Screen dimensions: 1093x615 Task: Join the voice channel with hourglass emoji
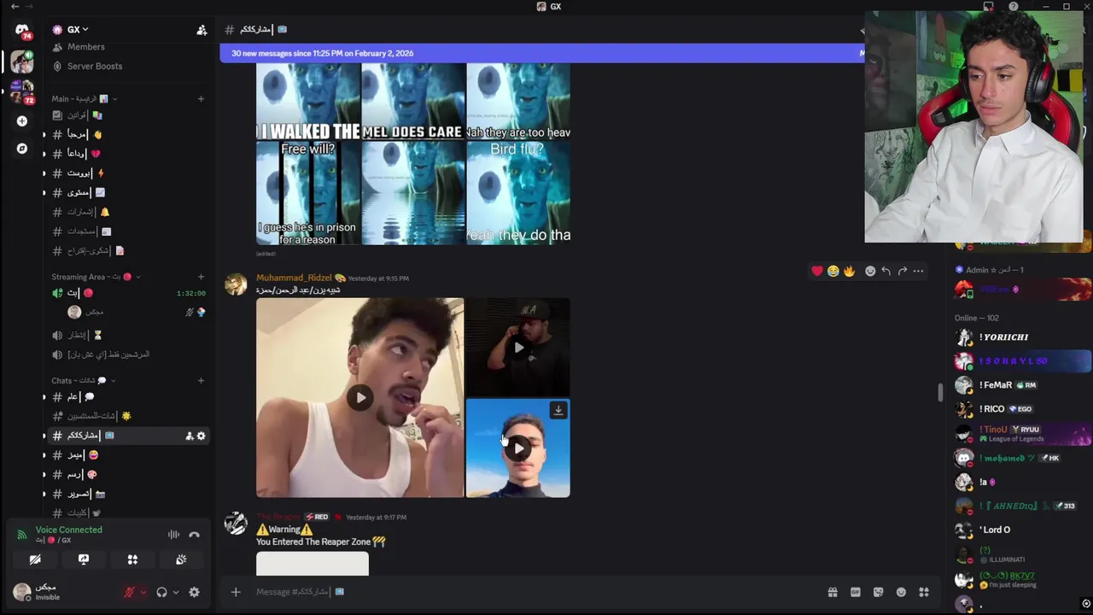[x=128, y=335]
